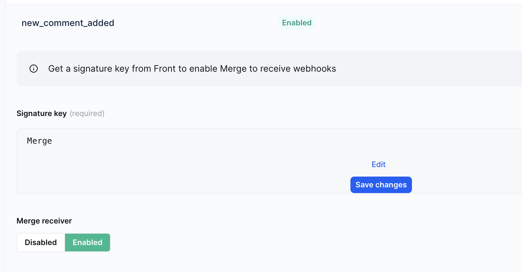This screenshot has height=272, width=522.
Task: Click the word key in Signature key label
Action: click(x=60, y=113)
